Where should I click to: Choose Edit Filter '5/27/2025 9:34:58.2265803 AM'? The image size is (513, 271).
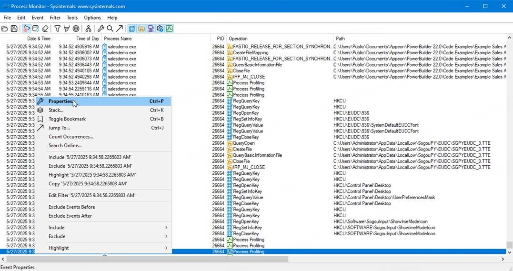(x=103, y=195)
